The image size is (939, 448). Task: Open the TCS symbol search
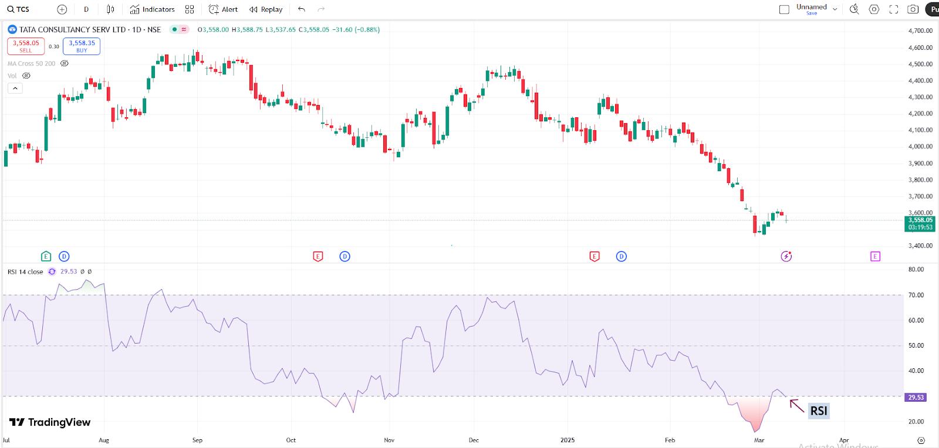tap(18, 9)
